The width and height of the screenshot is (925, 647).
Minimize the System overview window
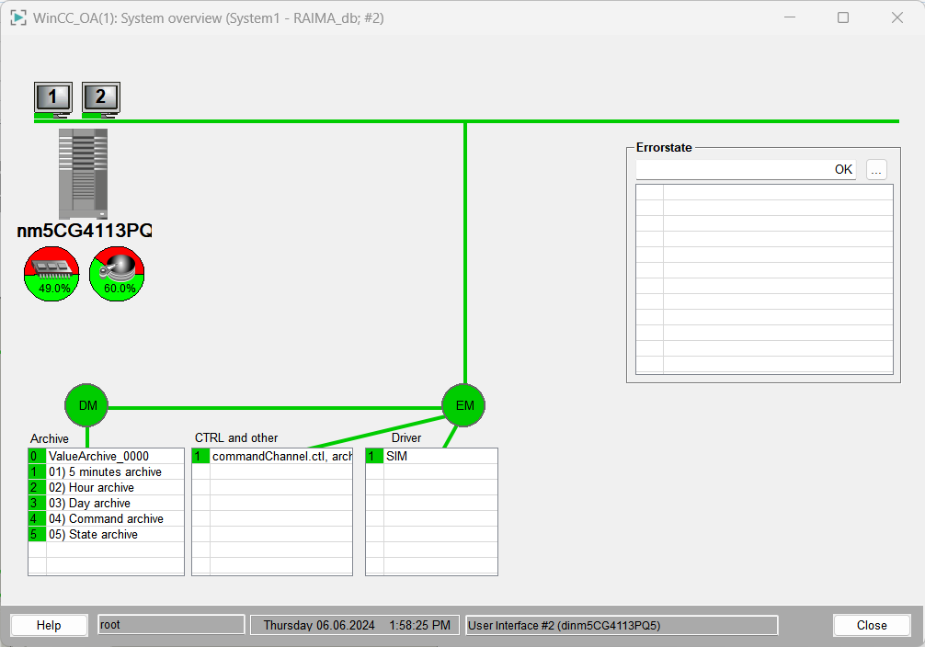pyautogui.click(x=790, y=17)
